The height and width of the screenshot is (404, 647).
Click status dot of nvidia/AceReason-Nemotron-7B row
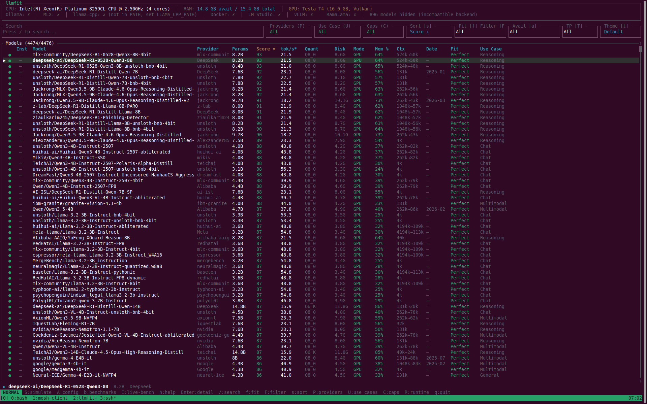10,341
